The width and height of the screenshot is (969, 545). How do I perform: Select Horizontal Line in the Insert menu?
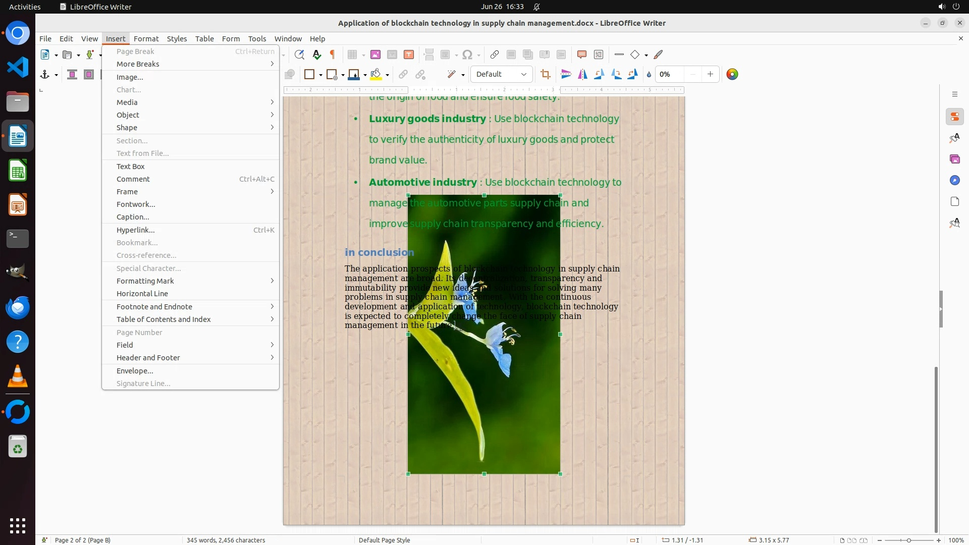[x=142, y=294]
